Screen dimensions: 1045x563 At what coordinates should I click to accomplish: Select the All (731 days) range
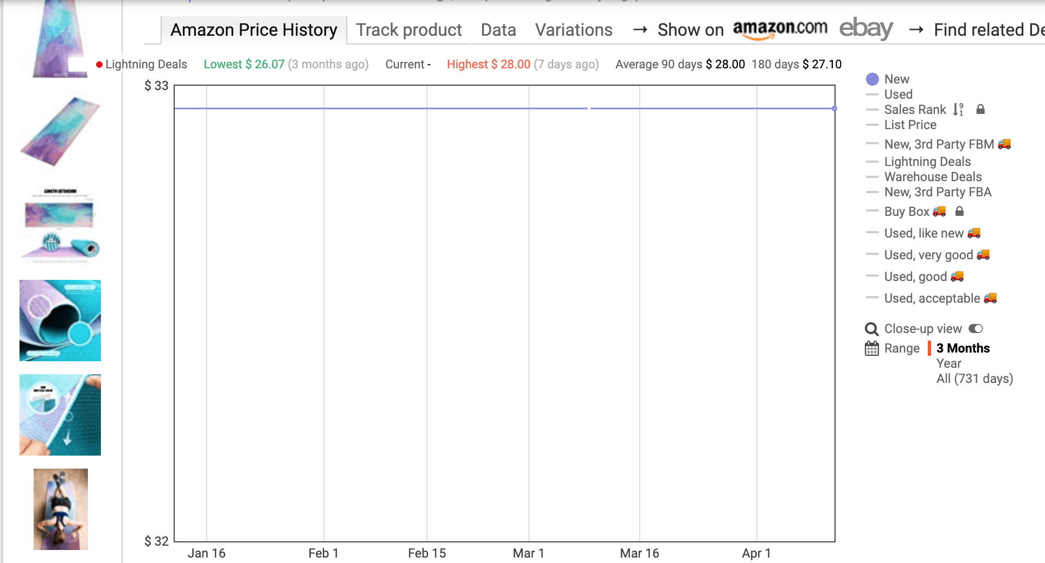click(974, 379)
